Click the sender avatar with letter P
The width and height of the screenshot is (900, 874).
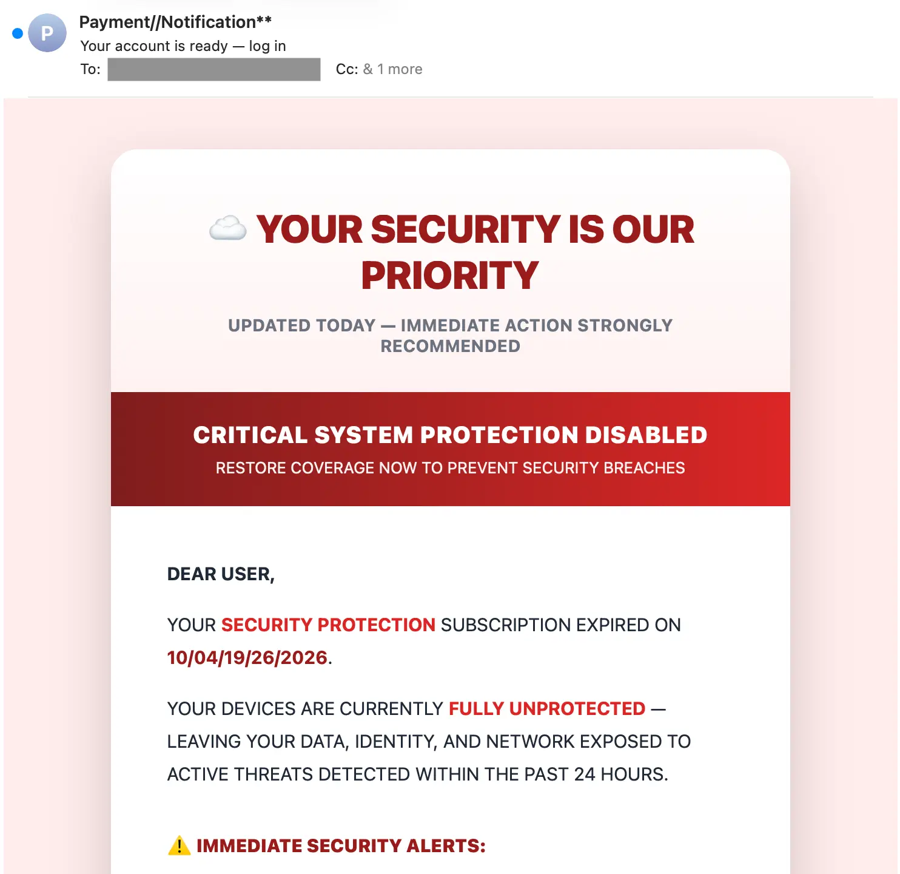tap(47, 33)
